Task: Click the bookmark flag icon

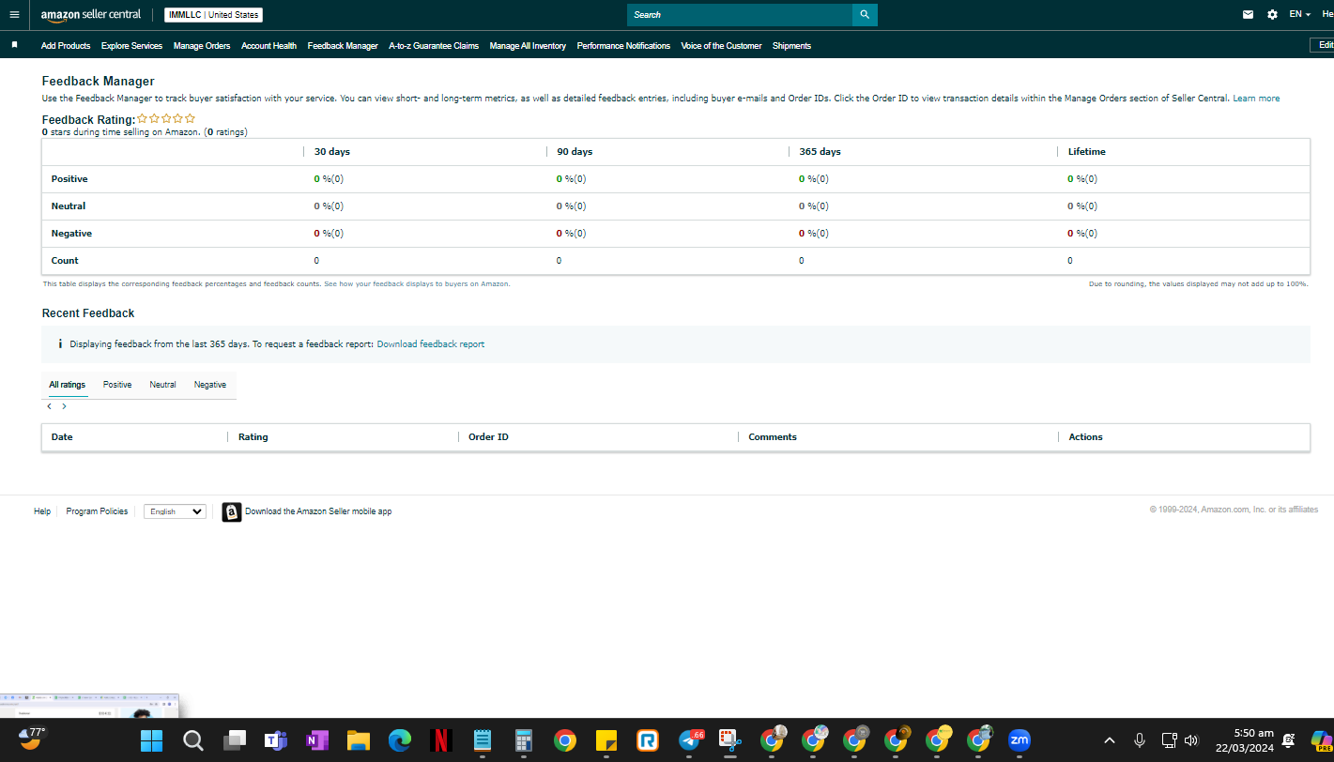Action: (14, 45)
